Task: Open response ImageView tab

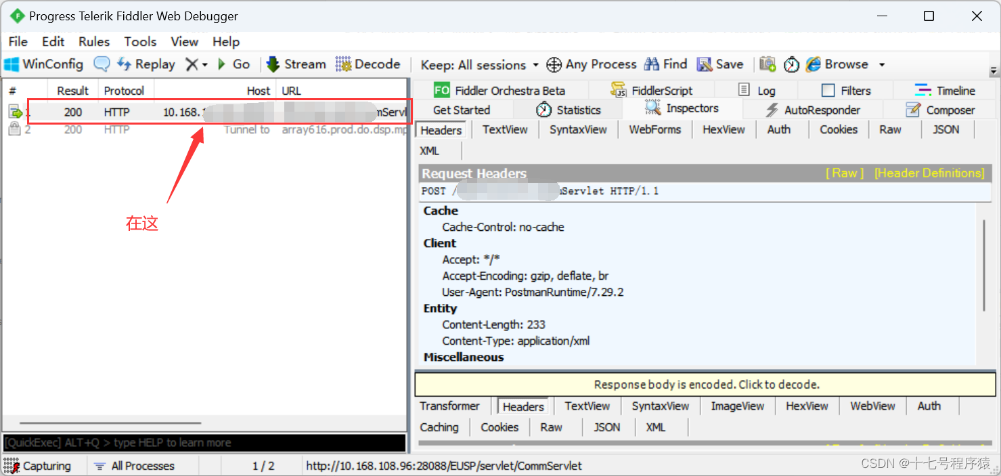Action: point(737,406)
